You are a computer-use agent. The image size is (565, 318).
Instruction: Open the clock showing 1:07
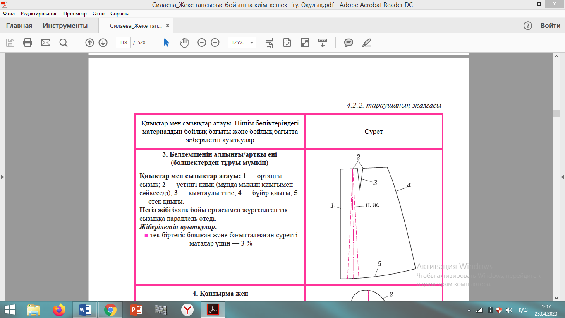click(546, 309)
